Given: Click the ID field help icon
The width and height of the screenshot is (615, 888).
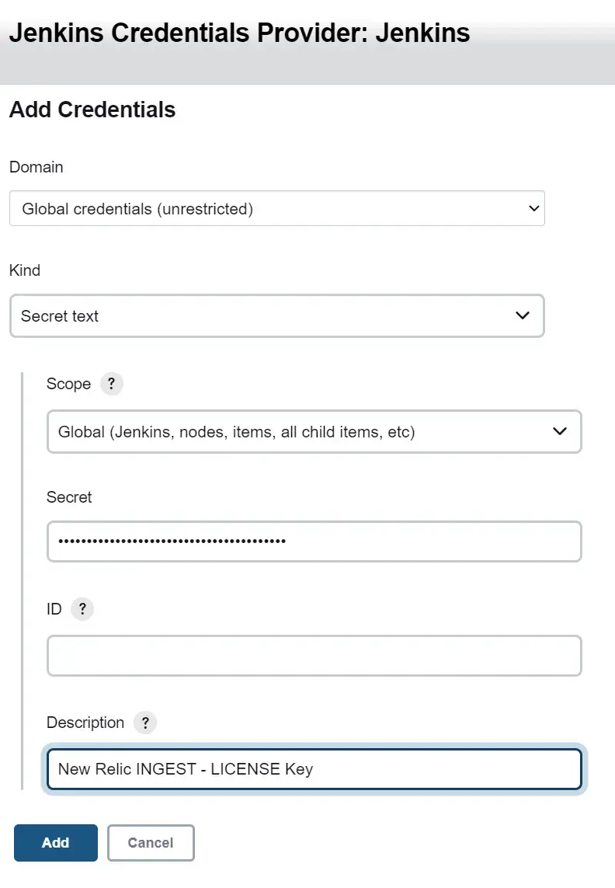Looking at the screenshot, I should [x=82, y=609].
